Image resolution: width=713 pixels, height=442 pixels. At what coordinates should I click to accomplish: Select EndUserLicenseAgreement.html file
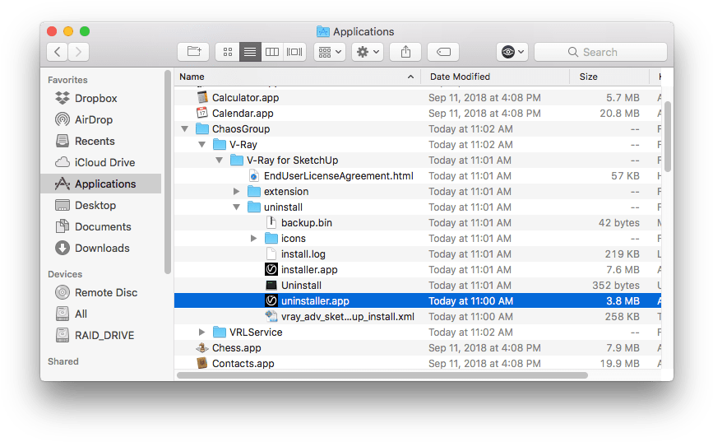[x=338, y=175]
